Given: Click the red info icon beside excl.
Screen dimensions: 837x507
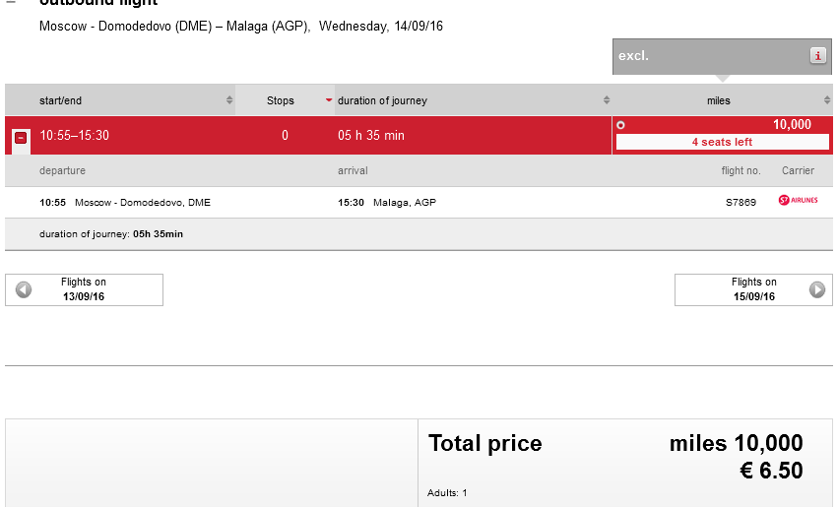Looking at the screenshot, I should (817, 55).
